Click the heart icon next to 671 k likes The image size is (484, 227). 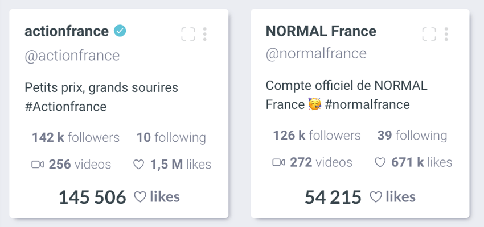pyautogui.click(x=380, y=162)
